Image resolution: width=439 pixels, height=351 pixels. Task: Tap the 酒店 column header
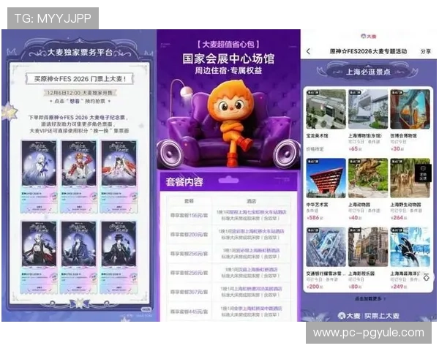[251, 201]
